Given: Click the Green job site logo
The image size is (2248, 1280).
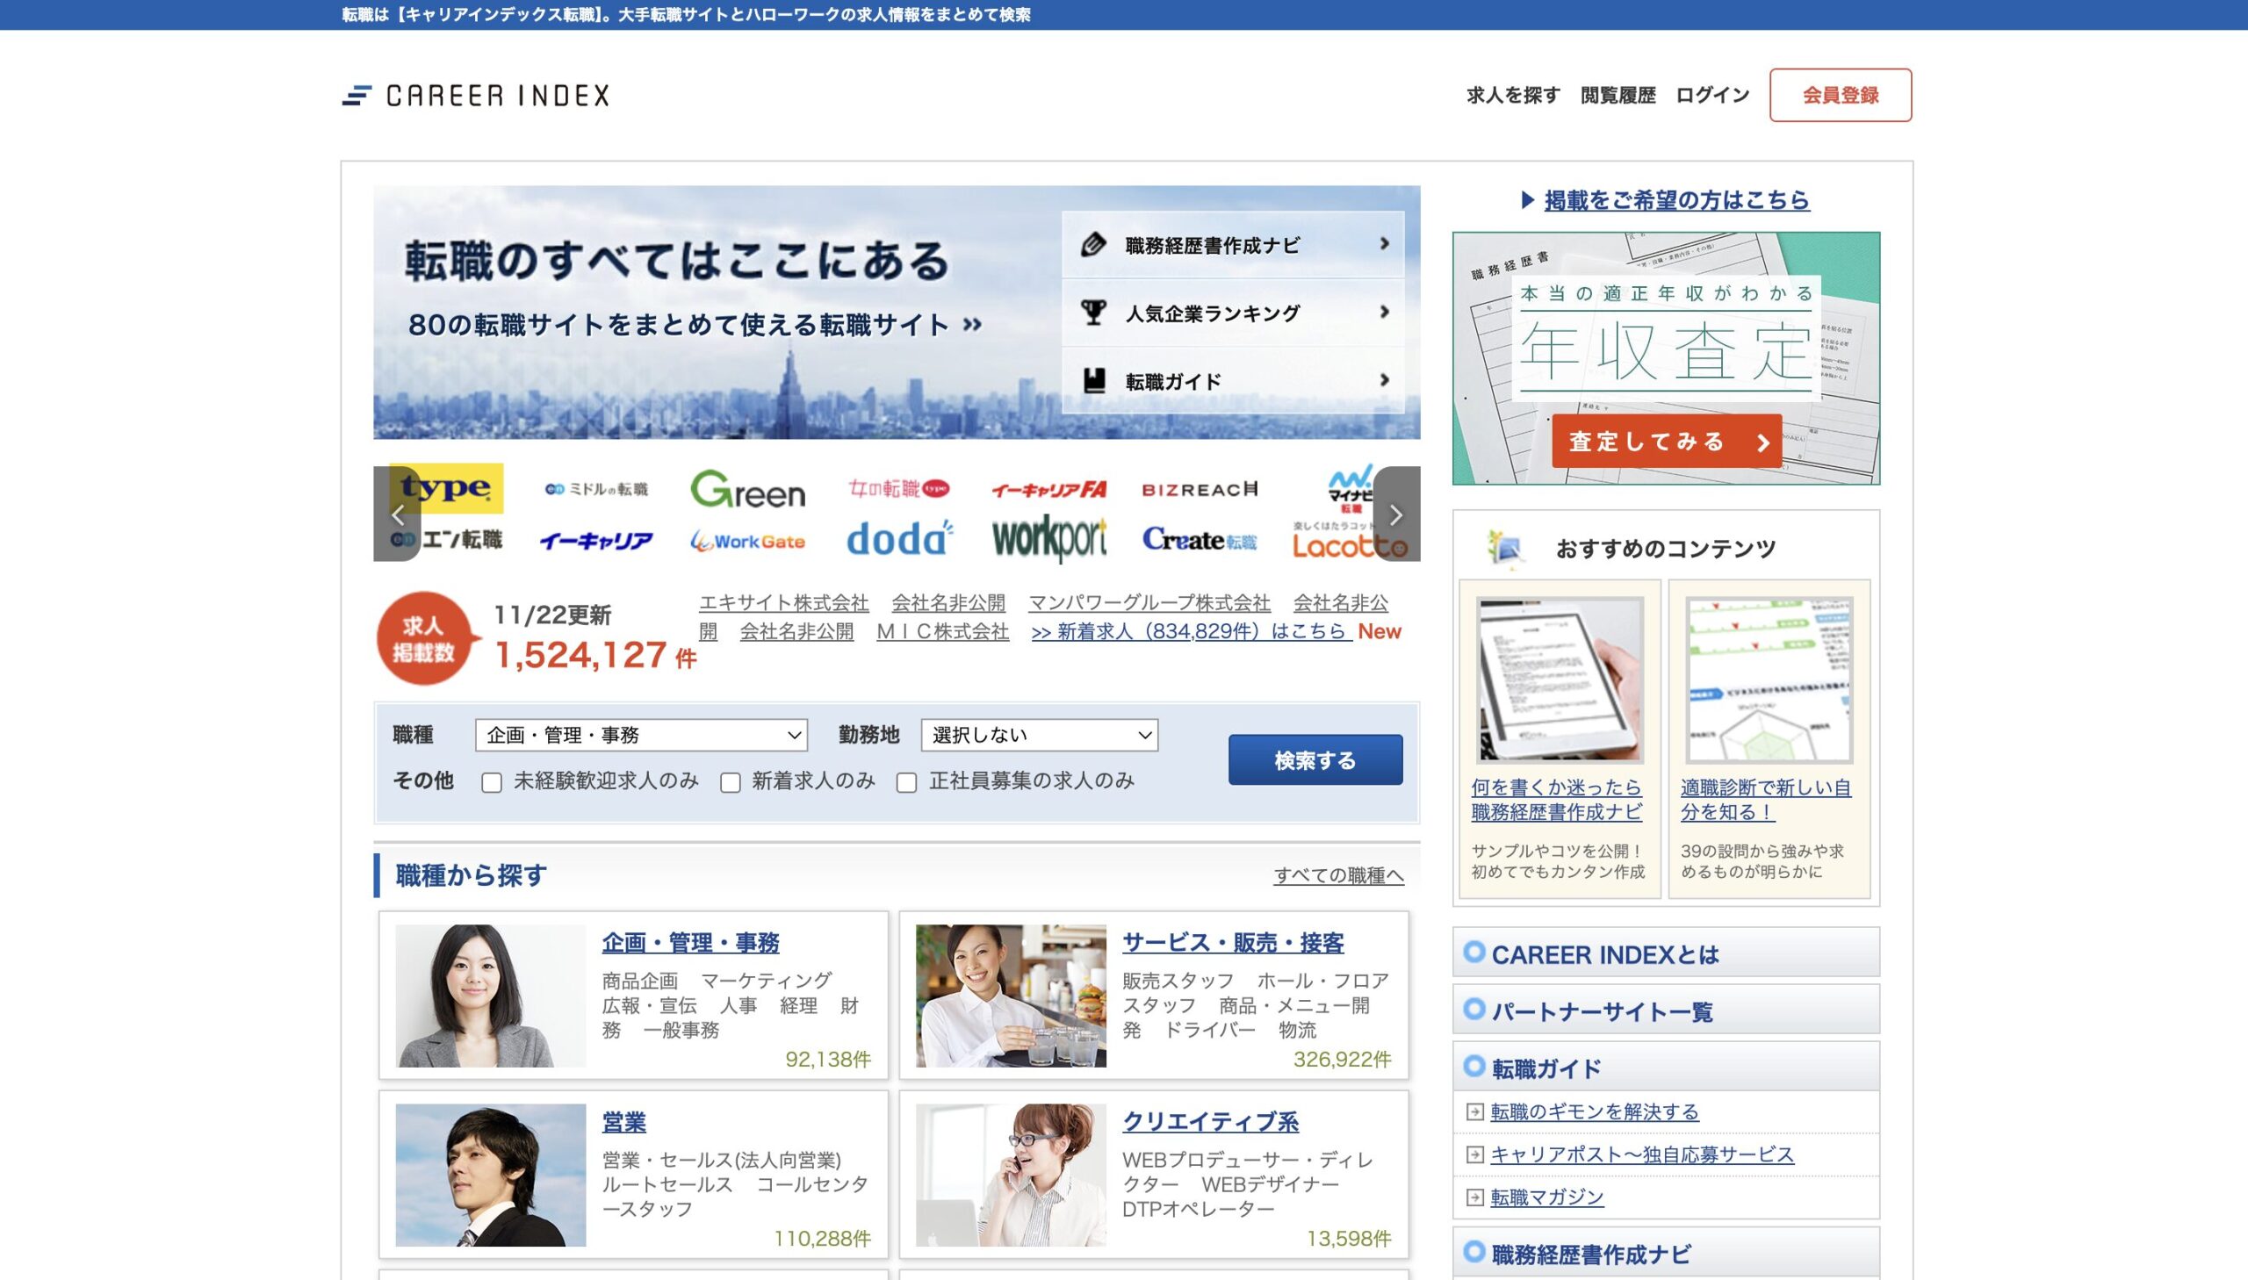Looking at the screenshot, I should [x=747, y=490].
